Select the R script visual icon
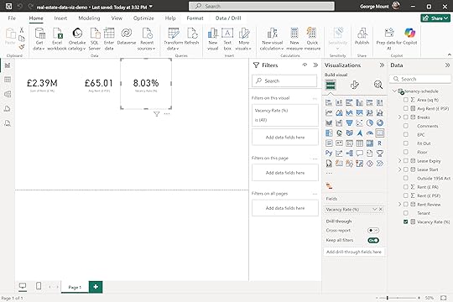Viewport: 453px width, 302px height. point(380,143)
